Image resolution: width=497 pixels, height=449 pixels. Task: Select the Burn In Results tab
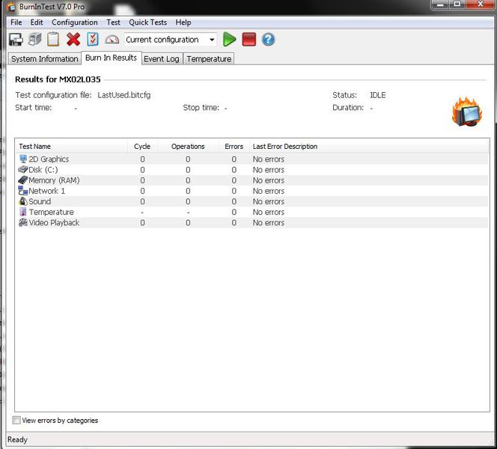(111, 58)
